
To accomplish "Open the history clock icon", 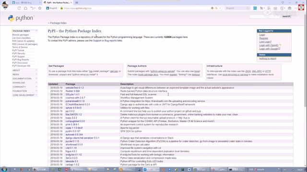I will tap(282, 8).
